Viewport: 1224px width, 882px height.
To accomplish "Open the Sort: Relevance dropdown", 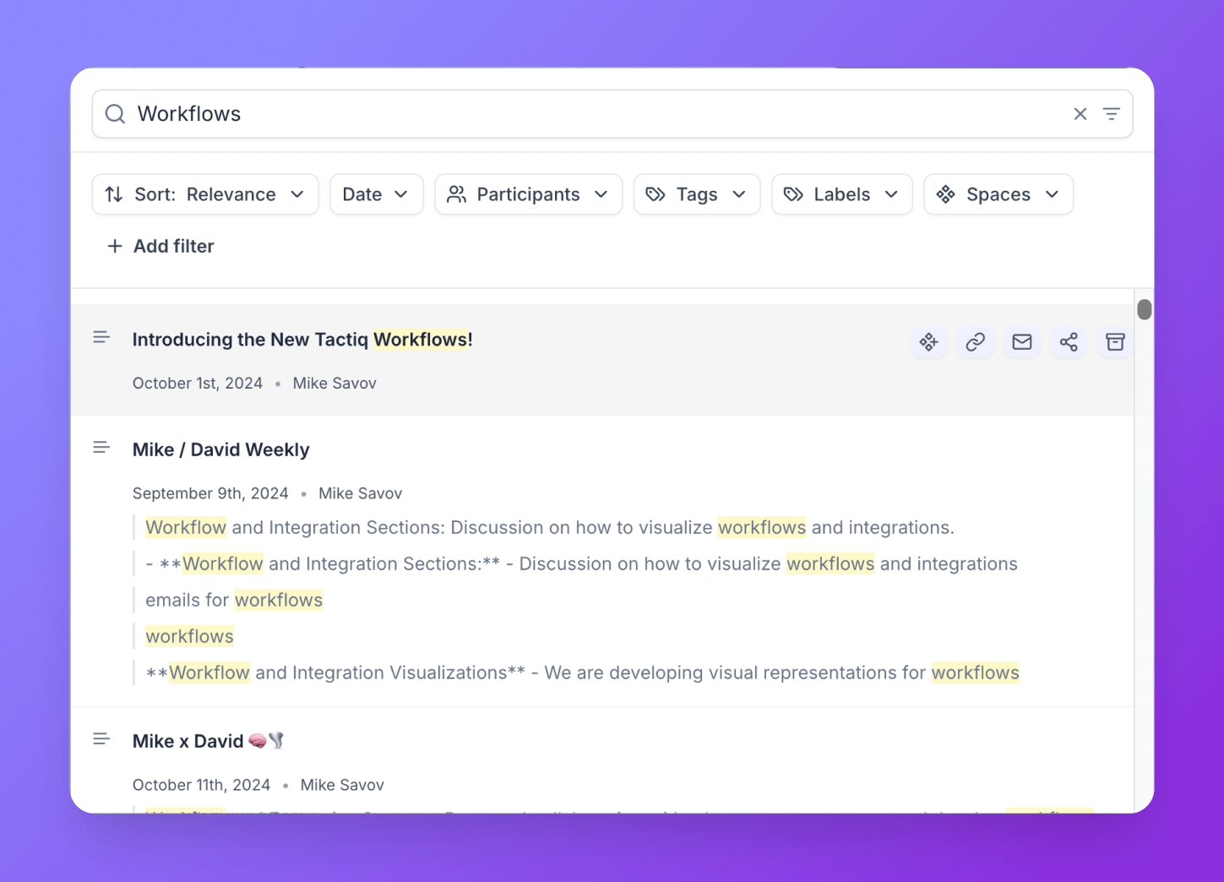I will (x=205, y=194).
